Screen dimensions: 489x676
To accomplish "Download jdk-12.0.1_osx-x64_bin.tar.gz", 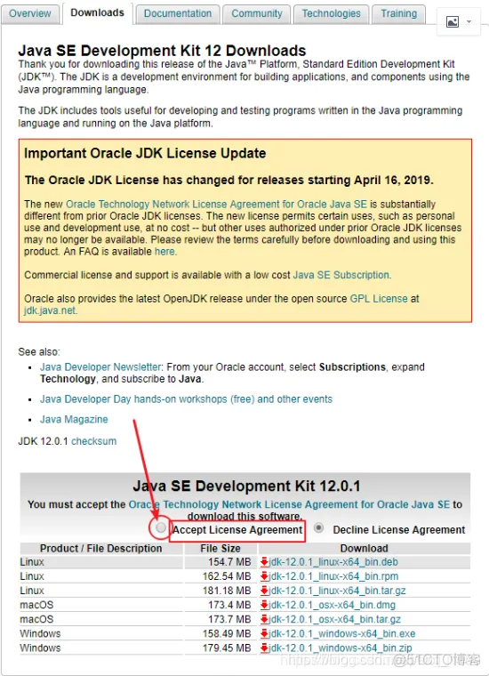I will (335, 619).
